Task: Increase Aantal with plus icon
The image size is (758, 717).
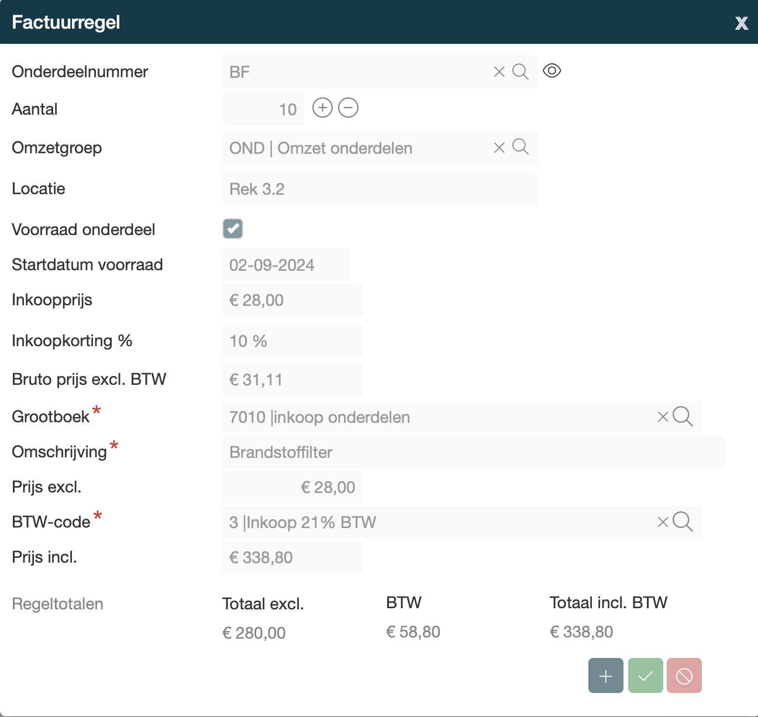Action: 322,108
